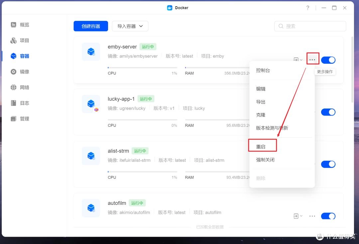
Task: Click the text 镜像: akimio/autofilm
Action: 129,212
